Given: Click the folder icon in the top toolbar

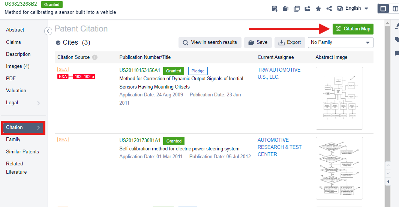Looking at the screenshot, I should coord(285,9).
